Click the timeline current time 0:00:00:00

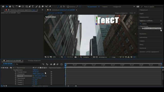click(x=8, y=64)
